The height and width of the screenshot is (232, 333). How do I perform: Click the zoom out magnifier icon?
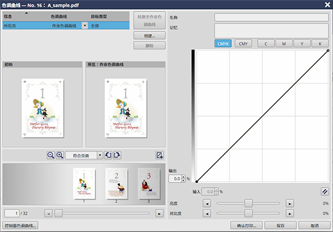pyautogui.click(x=51, y=155)
